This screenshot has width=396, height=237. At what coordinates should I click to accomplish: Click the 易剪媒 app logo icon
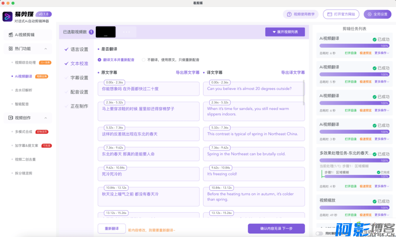(x=7, y=16)
